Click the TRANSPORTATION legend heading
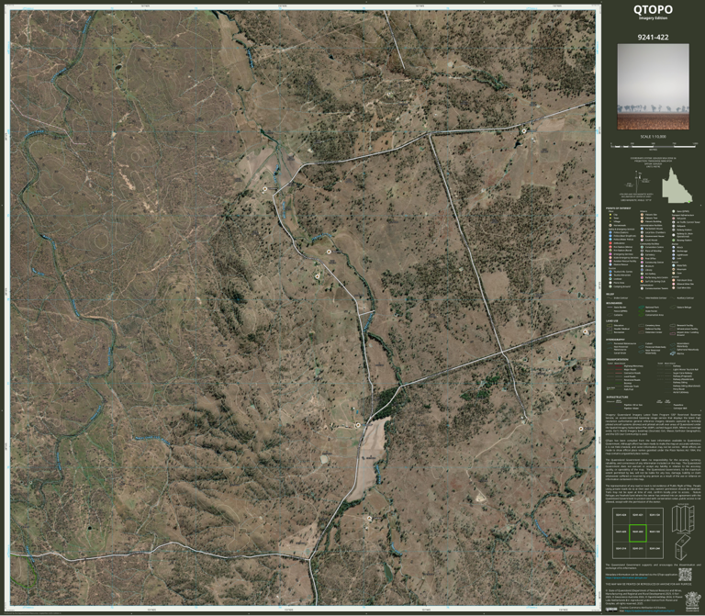Image resolution: width=705 pixels, height=616 pixels. coord(617,359)
